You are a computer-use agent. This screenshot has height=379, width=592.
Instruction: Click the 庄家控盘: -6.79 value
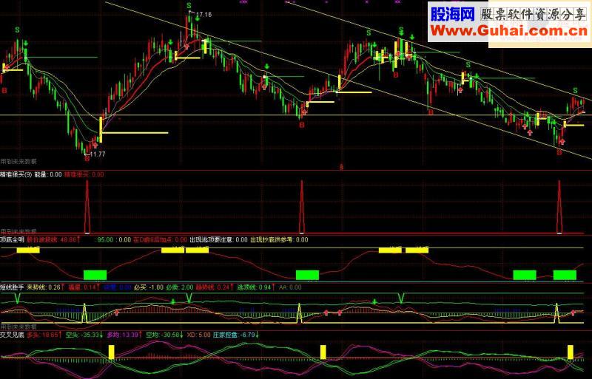coord(237,335)
